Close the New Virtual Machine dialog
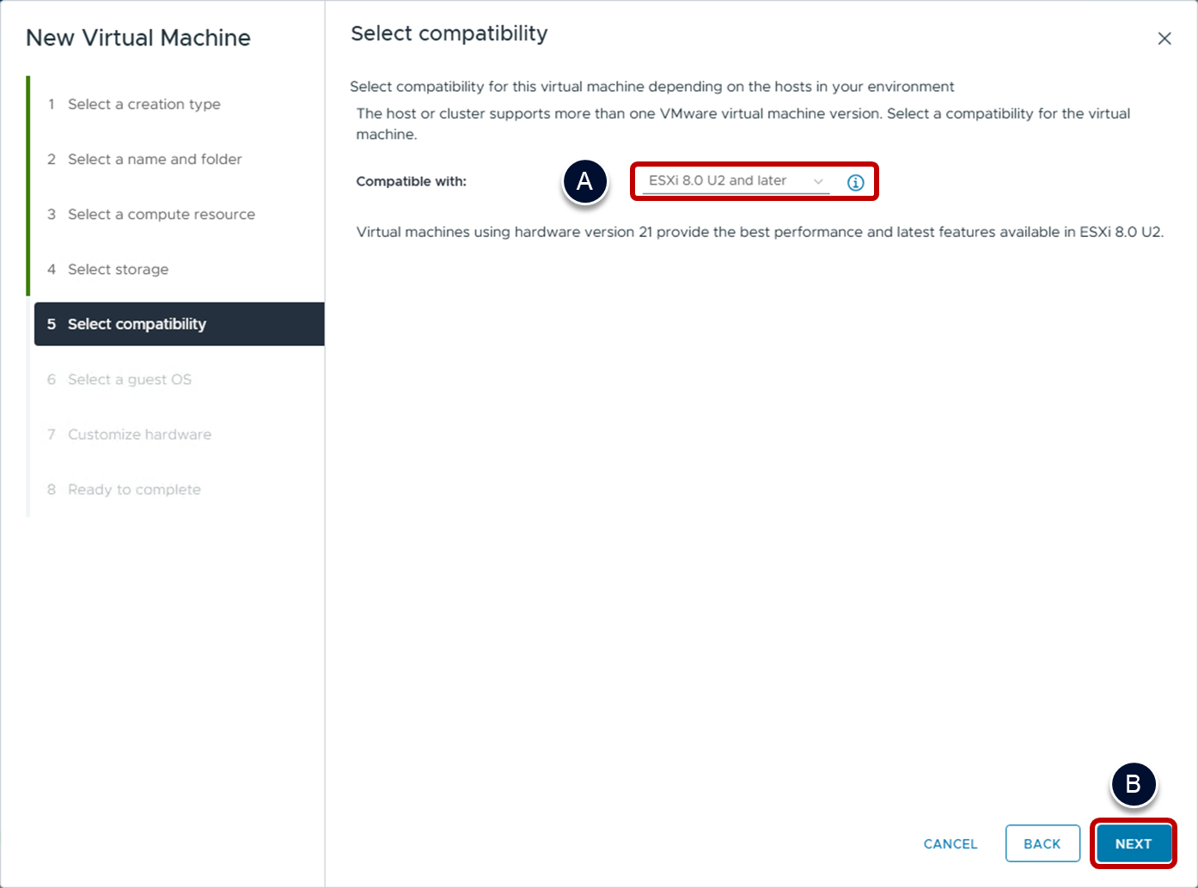Image resolution: width=1198 pixels, height=888 pixels. point(1164,39)
